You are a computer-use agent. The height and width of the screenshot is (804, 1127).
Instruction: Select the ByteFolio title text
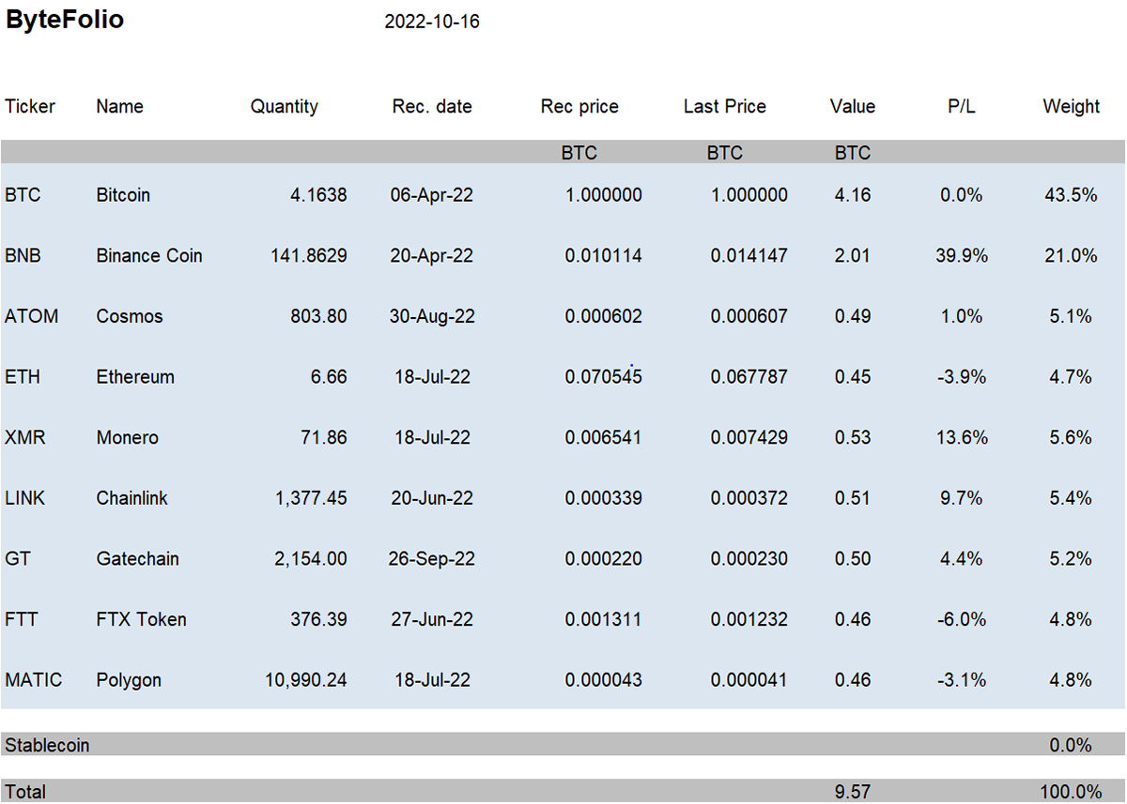coord(65,20)
